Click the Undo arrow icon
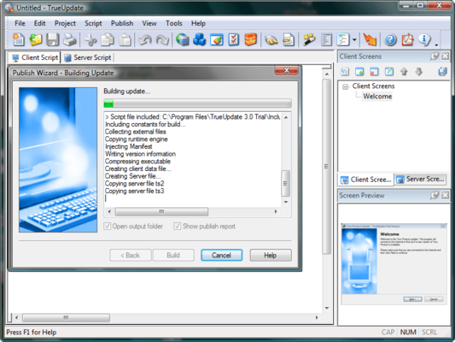 [145, 40]
